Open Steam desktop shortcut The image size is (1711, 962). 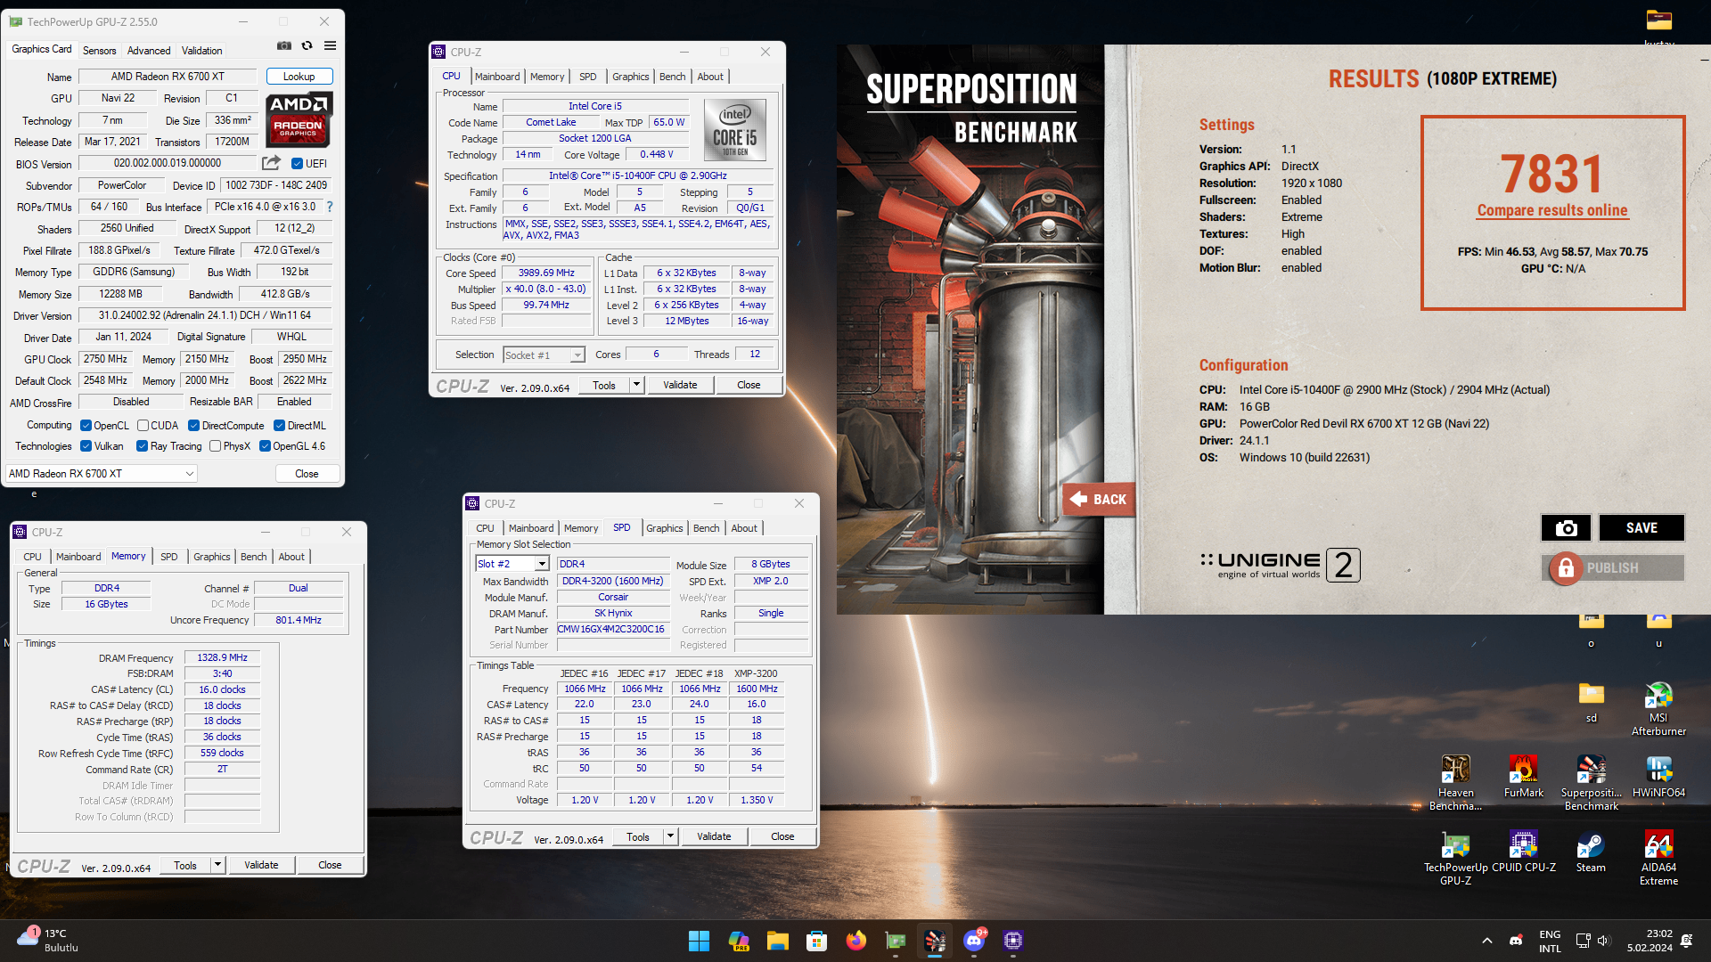point(1591,852)
